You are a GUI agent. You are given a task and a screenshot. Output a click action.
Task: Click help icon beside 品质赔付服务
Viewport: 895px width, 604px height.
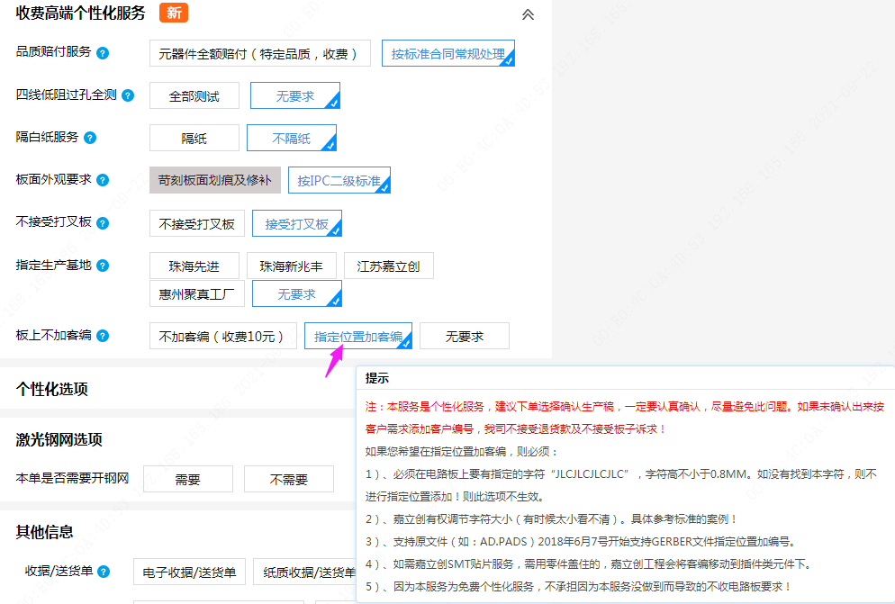coord(103,53)
